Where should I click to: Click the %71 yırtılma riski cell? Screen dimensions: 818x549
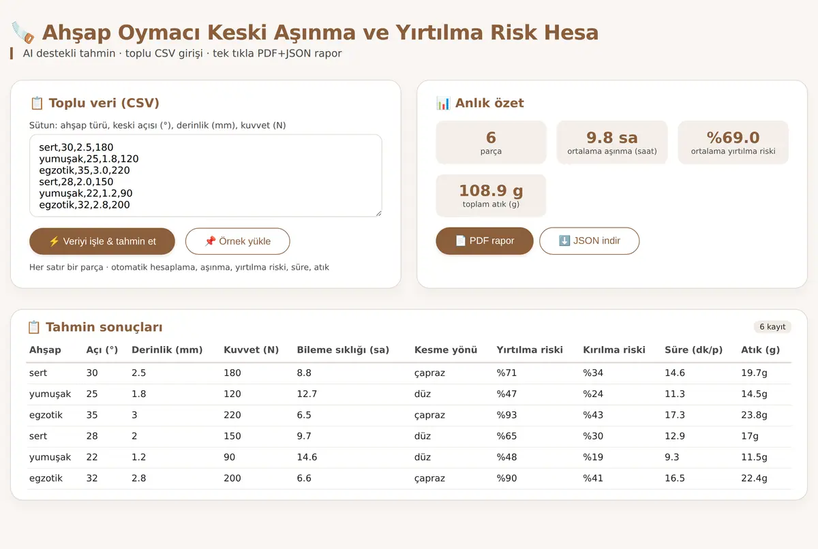[506, 373]
